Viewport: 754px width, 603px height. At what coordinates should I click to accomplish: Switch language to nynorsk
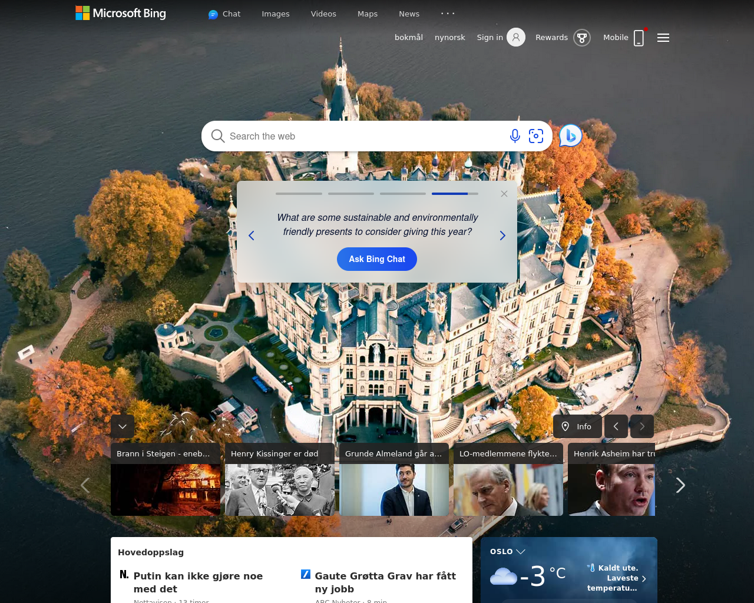(x=450, y=37)
